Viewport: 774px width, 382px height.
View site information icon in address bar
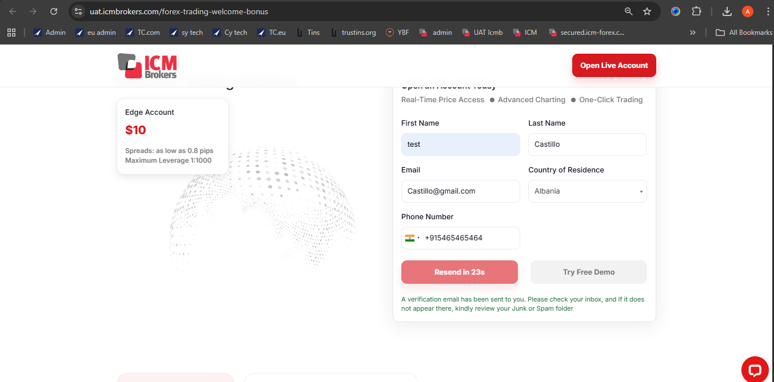(x=79, y=11)
